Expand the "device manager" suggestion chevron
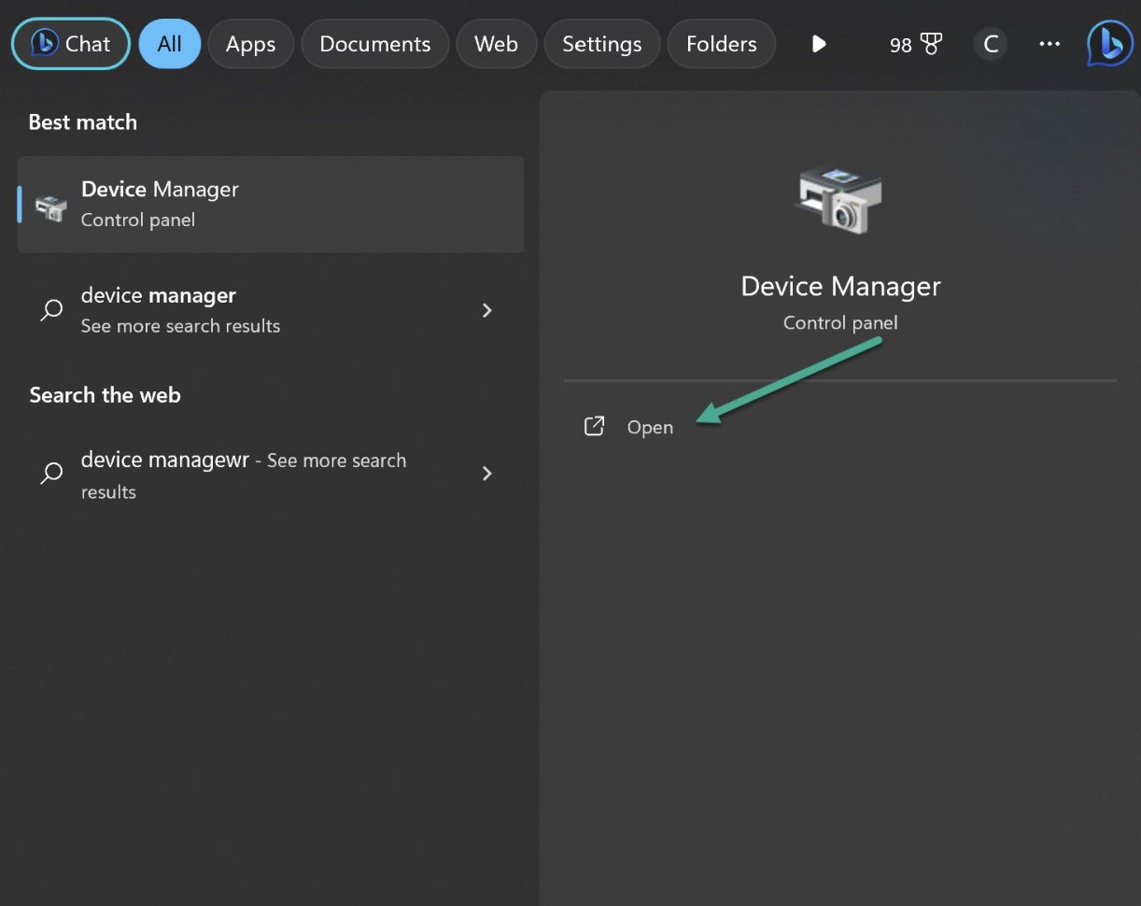The width and height of the screenshot is (1141, 906). (x=486, y=310)
